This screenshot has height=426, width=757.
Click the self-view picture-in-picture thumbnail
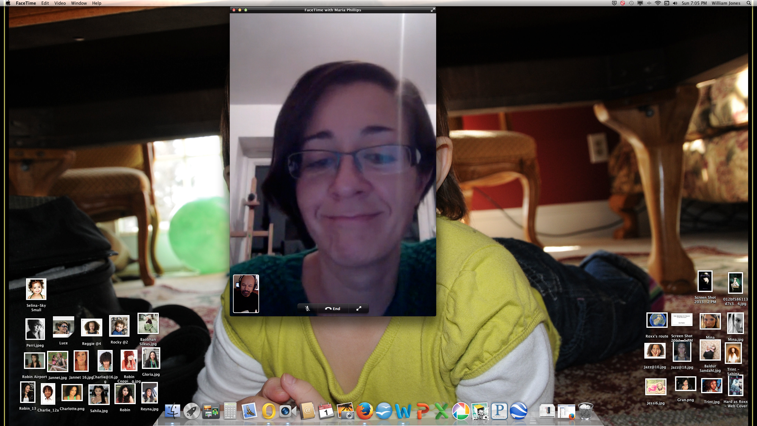pos(246,293)
